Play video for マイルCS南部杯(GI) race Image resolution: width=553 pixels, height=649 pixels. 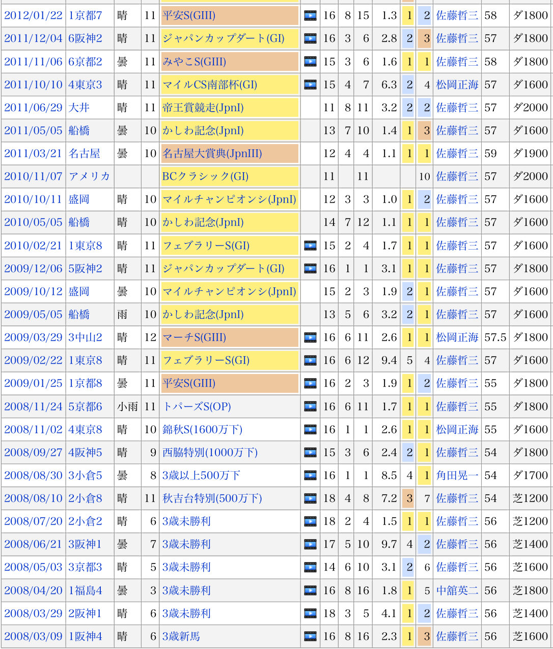tap(310, 85)
